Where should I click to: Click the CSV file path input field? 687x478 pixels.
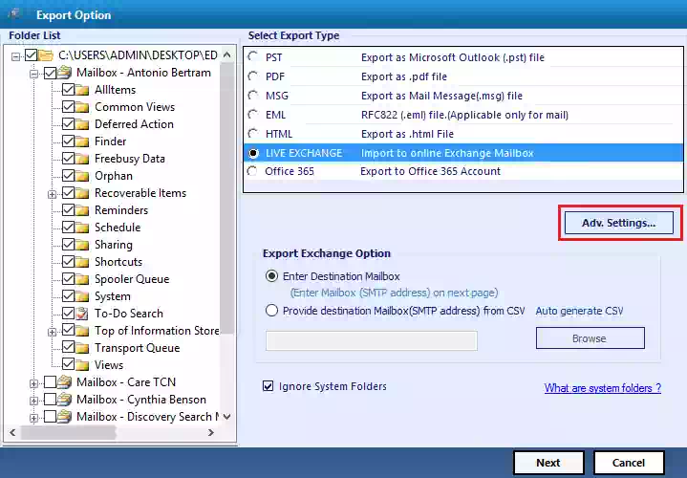(371, 340)
